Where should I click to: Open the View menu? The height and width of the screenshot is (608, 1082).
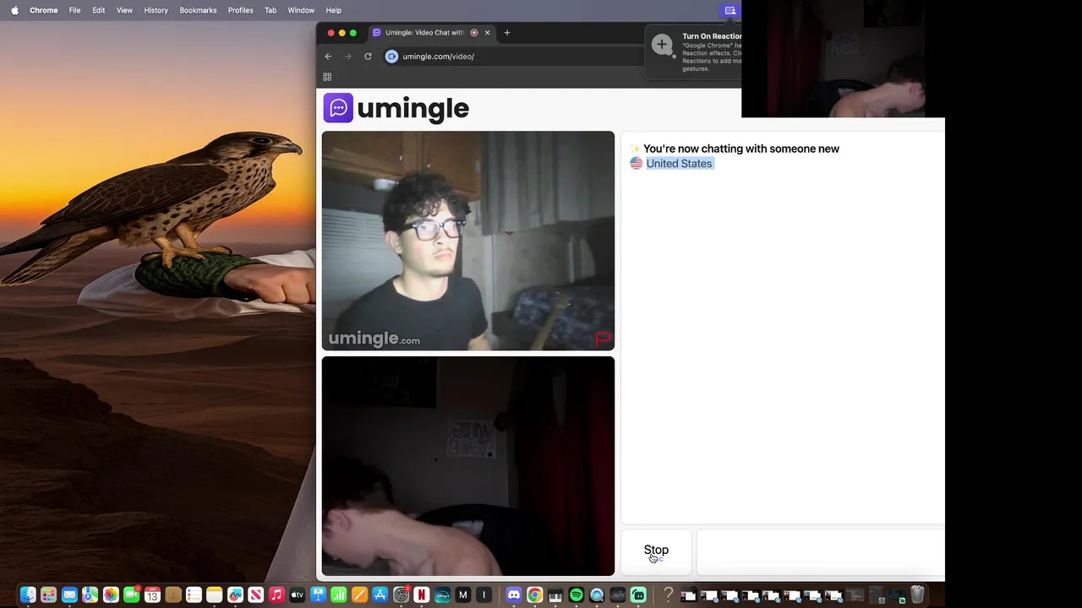click(x=124, y=10)
